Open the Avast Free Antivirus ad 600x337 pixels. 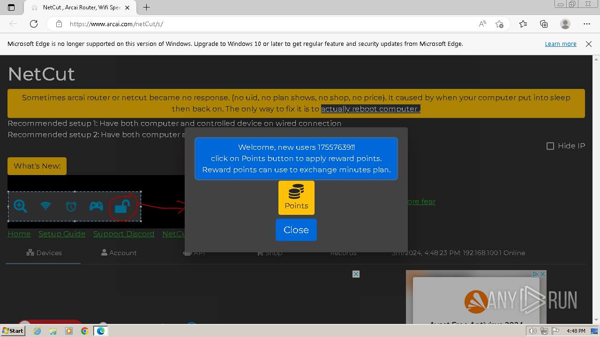coord(476,300)
